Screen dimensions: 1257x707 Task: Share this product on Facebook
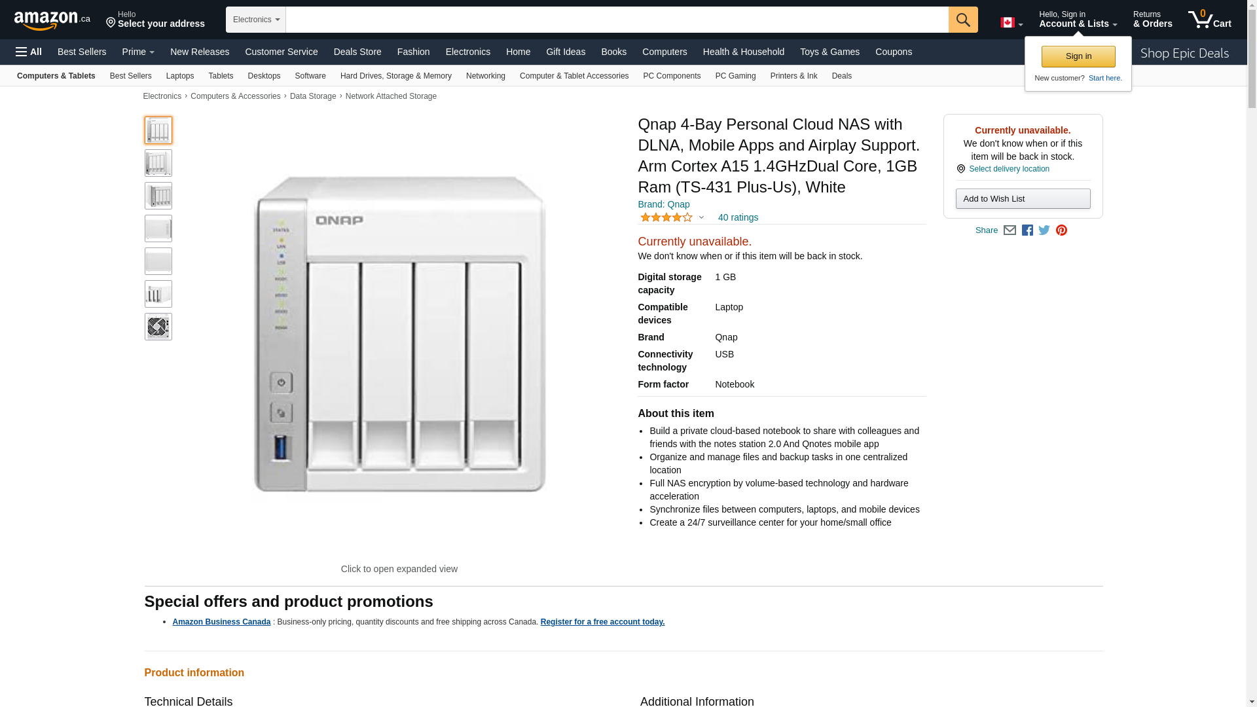tap(1027, 230)
